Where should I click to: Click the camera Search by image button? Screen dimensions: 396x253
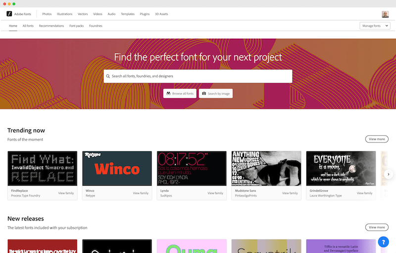[216, 94]
